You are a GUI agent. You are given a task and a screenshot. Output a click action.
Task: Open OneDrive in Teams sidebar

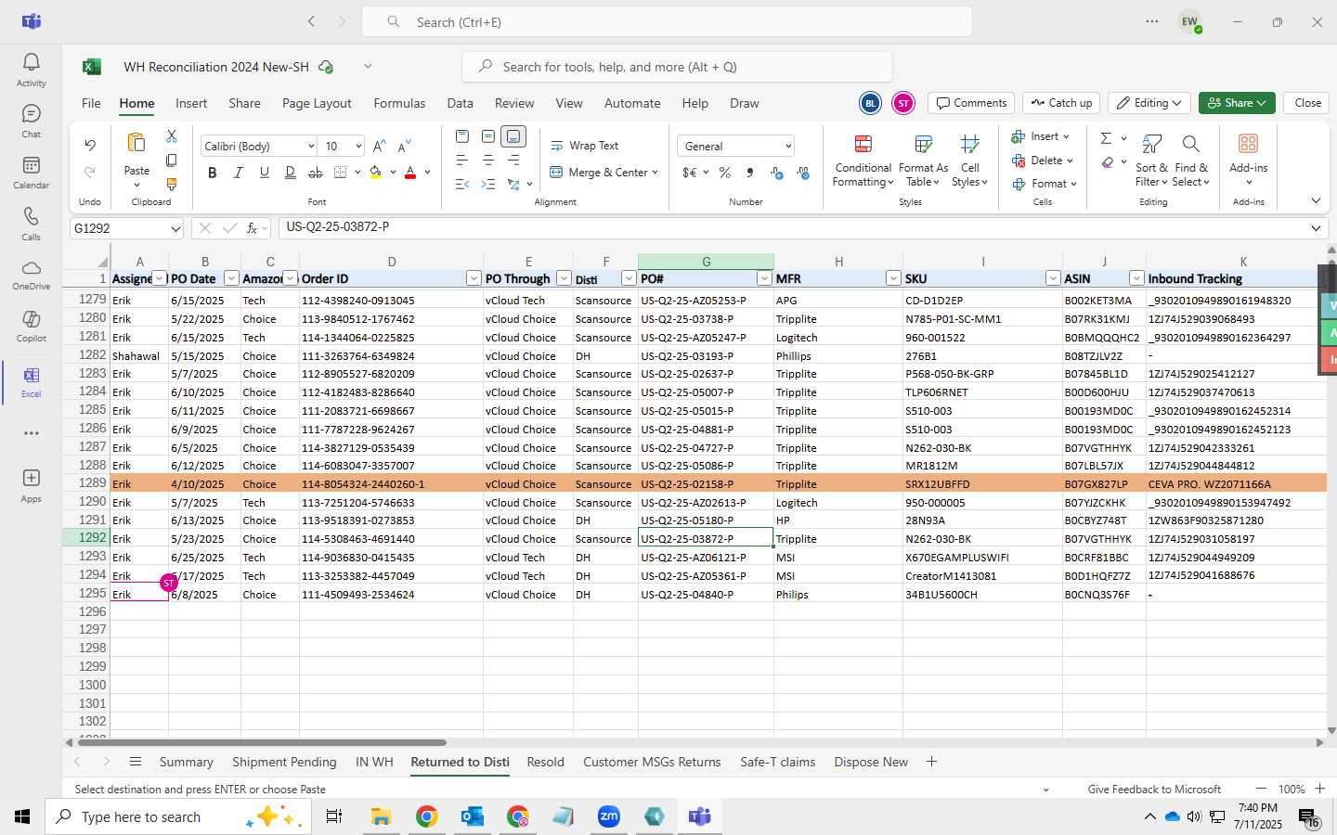31,275
